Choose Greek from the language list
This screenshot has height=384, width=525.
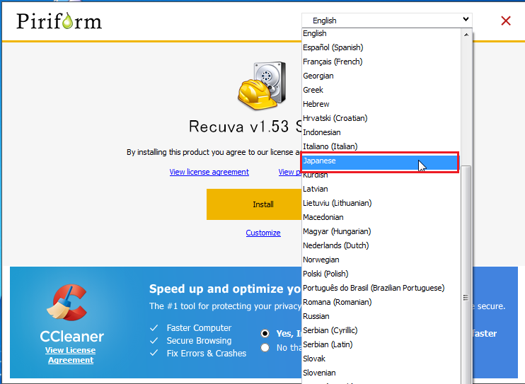click(x=381, y=90)
